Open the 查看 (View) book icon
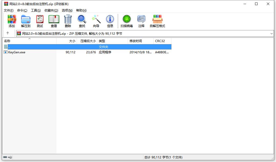276x162 pixels. point(54,21)
